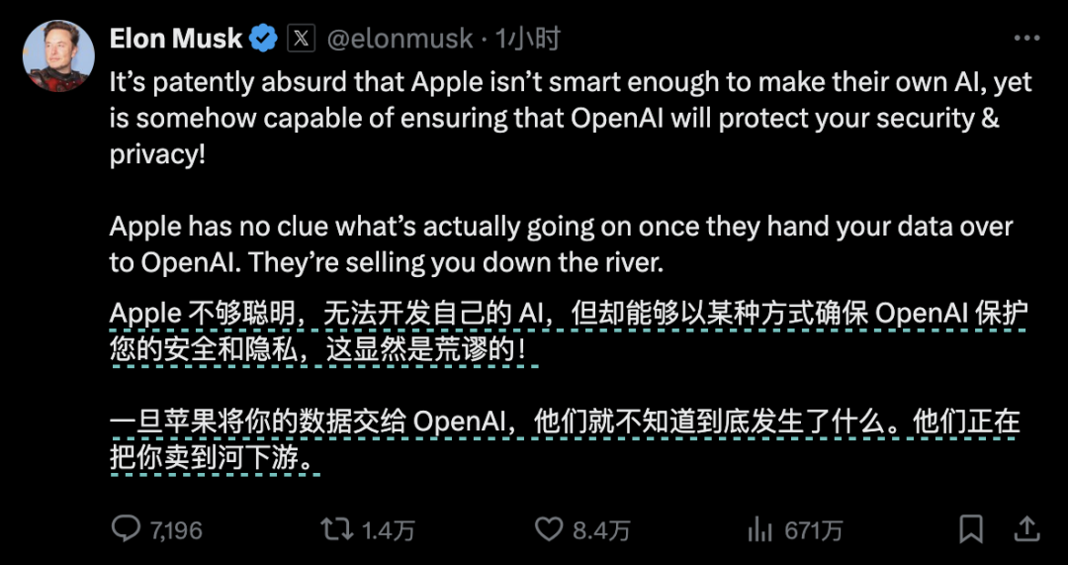The width and height of the screenshot is (1068, 565).
Task: Bookmark this post
Action: [972, 528]
